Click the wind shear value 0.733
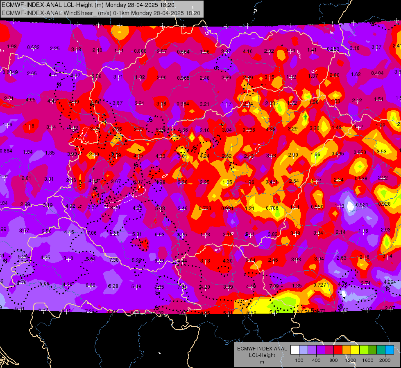 click(205, 208)
